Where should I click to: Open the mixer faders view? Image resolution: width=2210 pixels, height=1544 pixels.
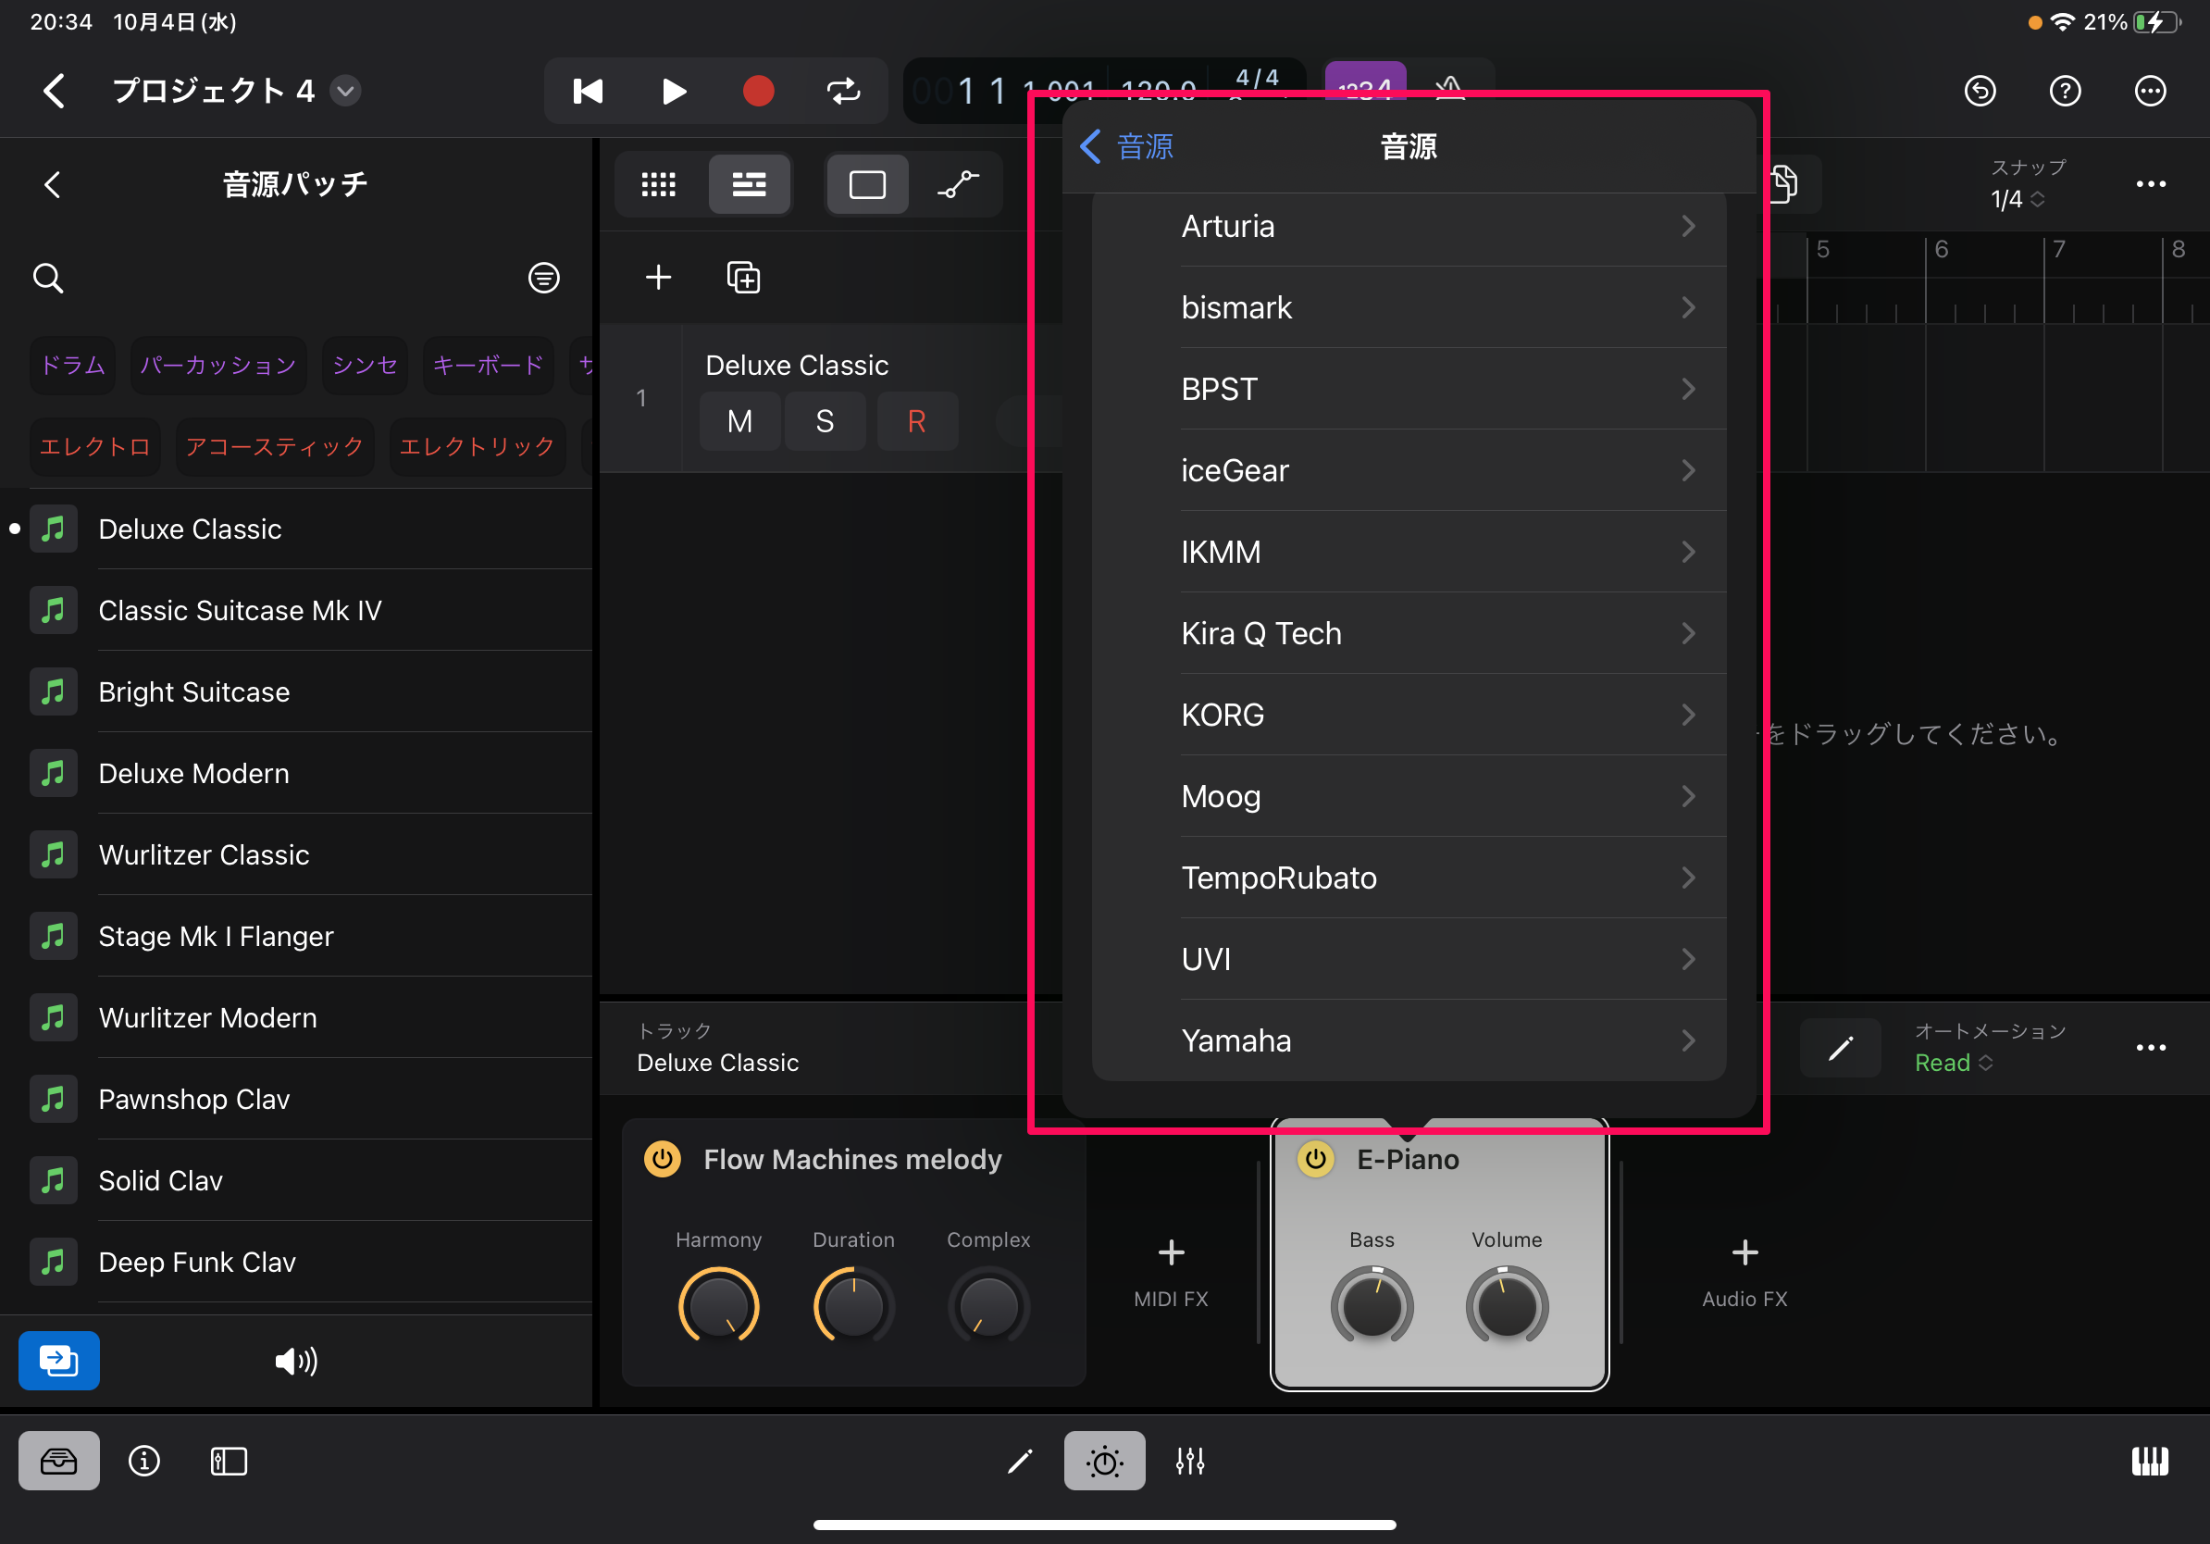pos(1190,1462)
